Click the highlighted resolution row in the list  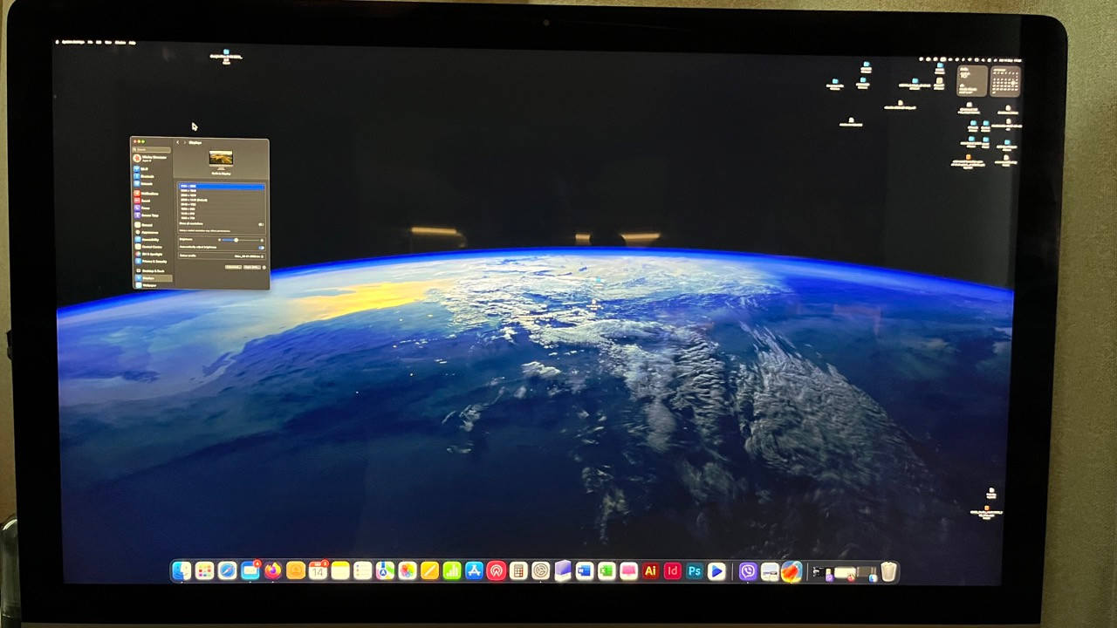221,187
